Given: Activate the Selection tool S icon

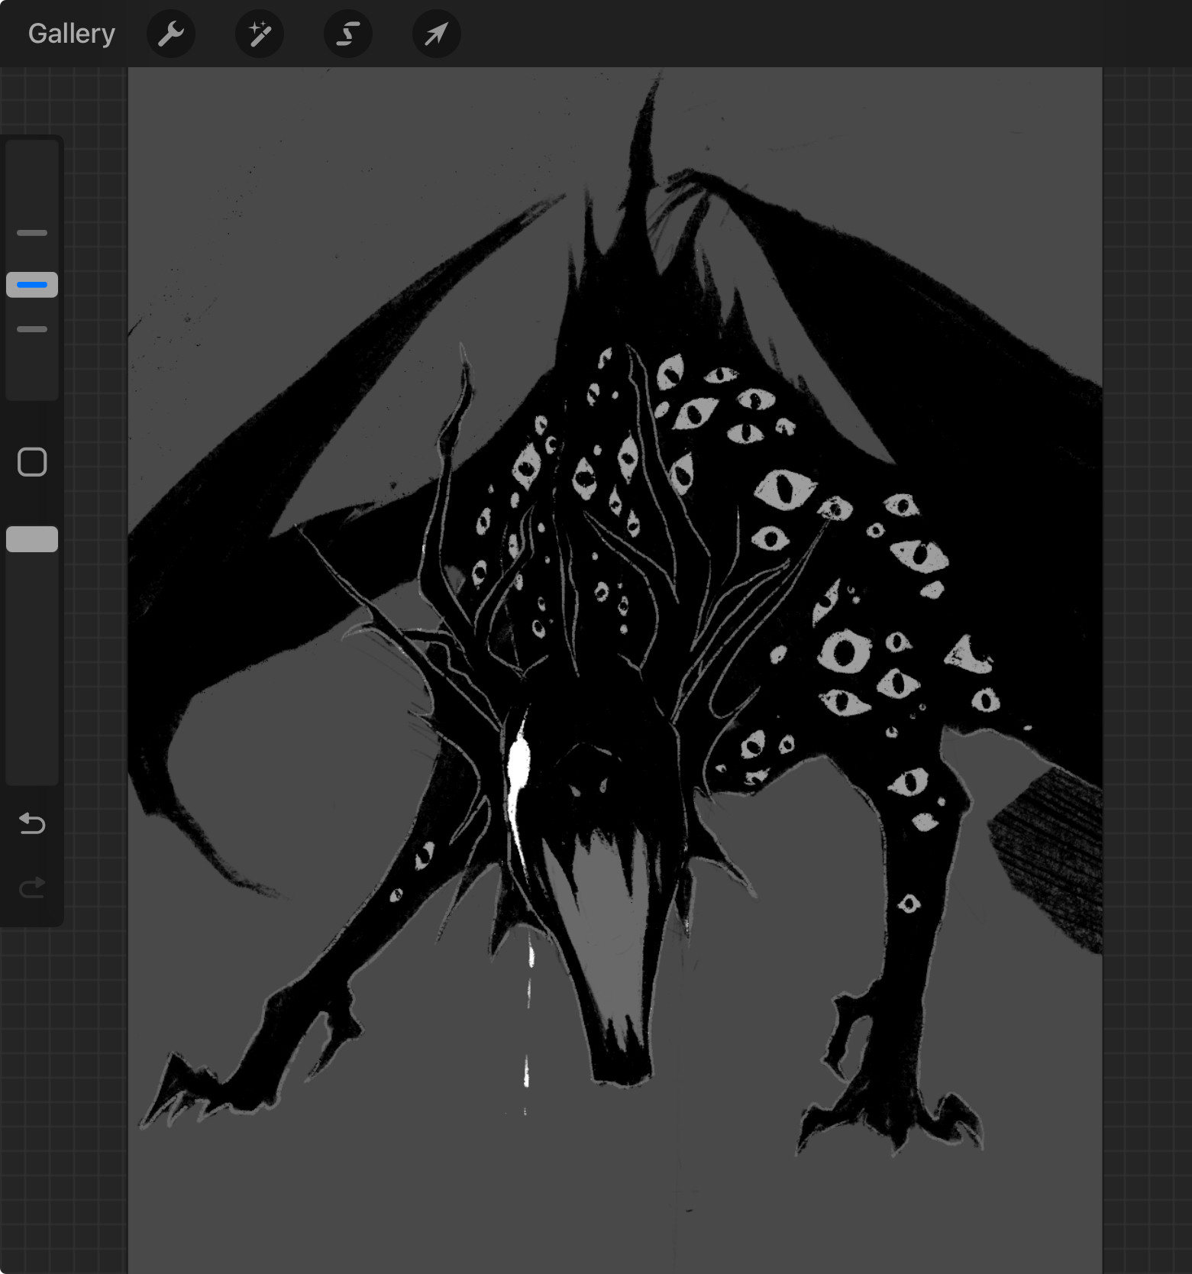Looking at the screenshot, I should [348, 34].
